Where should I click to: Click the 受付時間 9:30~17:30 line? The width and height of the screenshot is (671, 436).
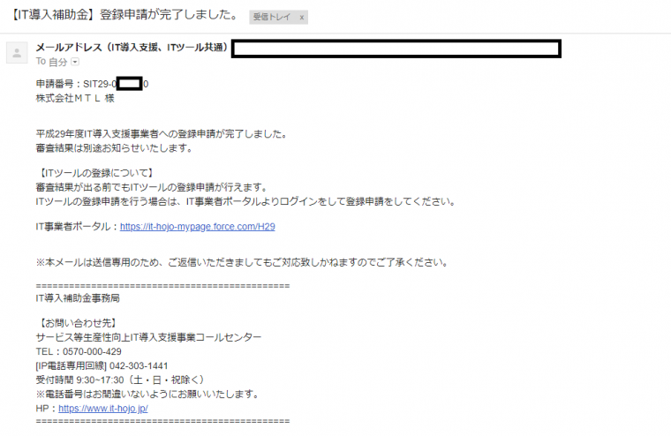pyautogui.click(x=121, y=380)
